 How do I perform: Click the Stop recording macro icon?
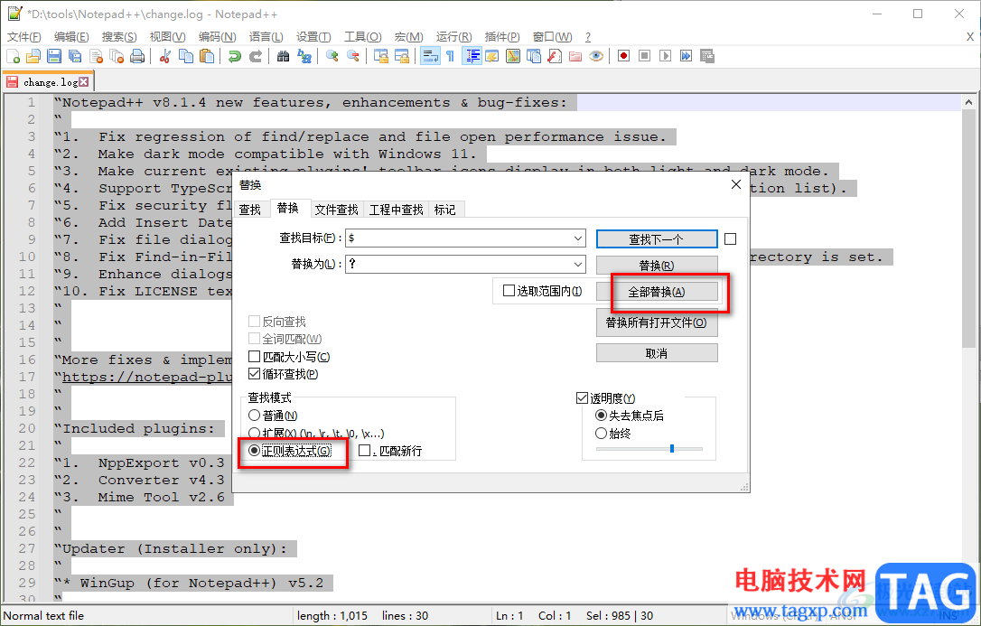(644, 56)
